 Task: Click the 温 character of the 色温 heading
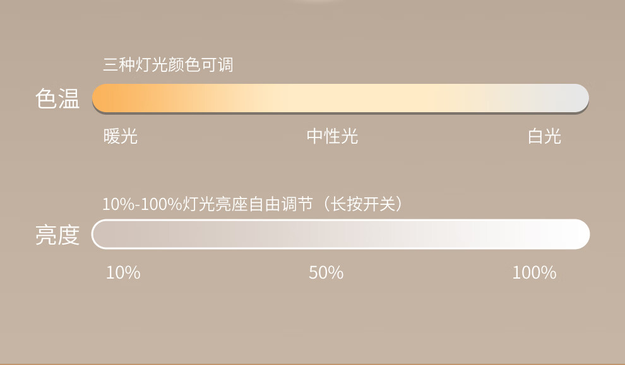[x=69, y=98]
